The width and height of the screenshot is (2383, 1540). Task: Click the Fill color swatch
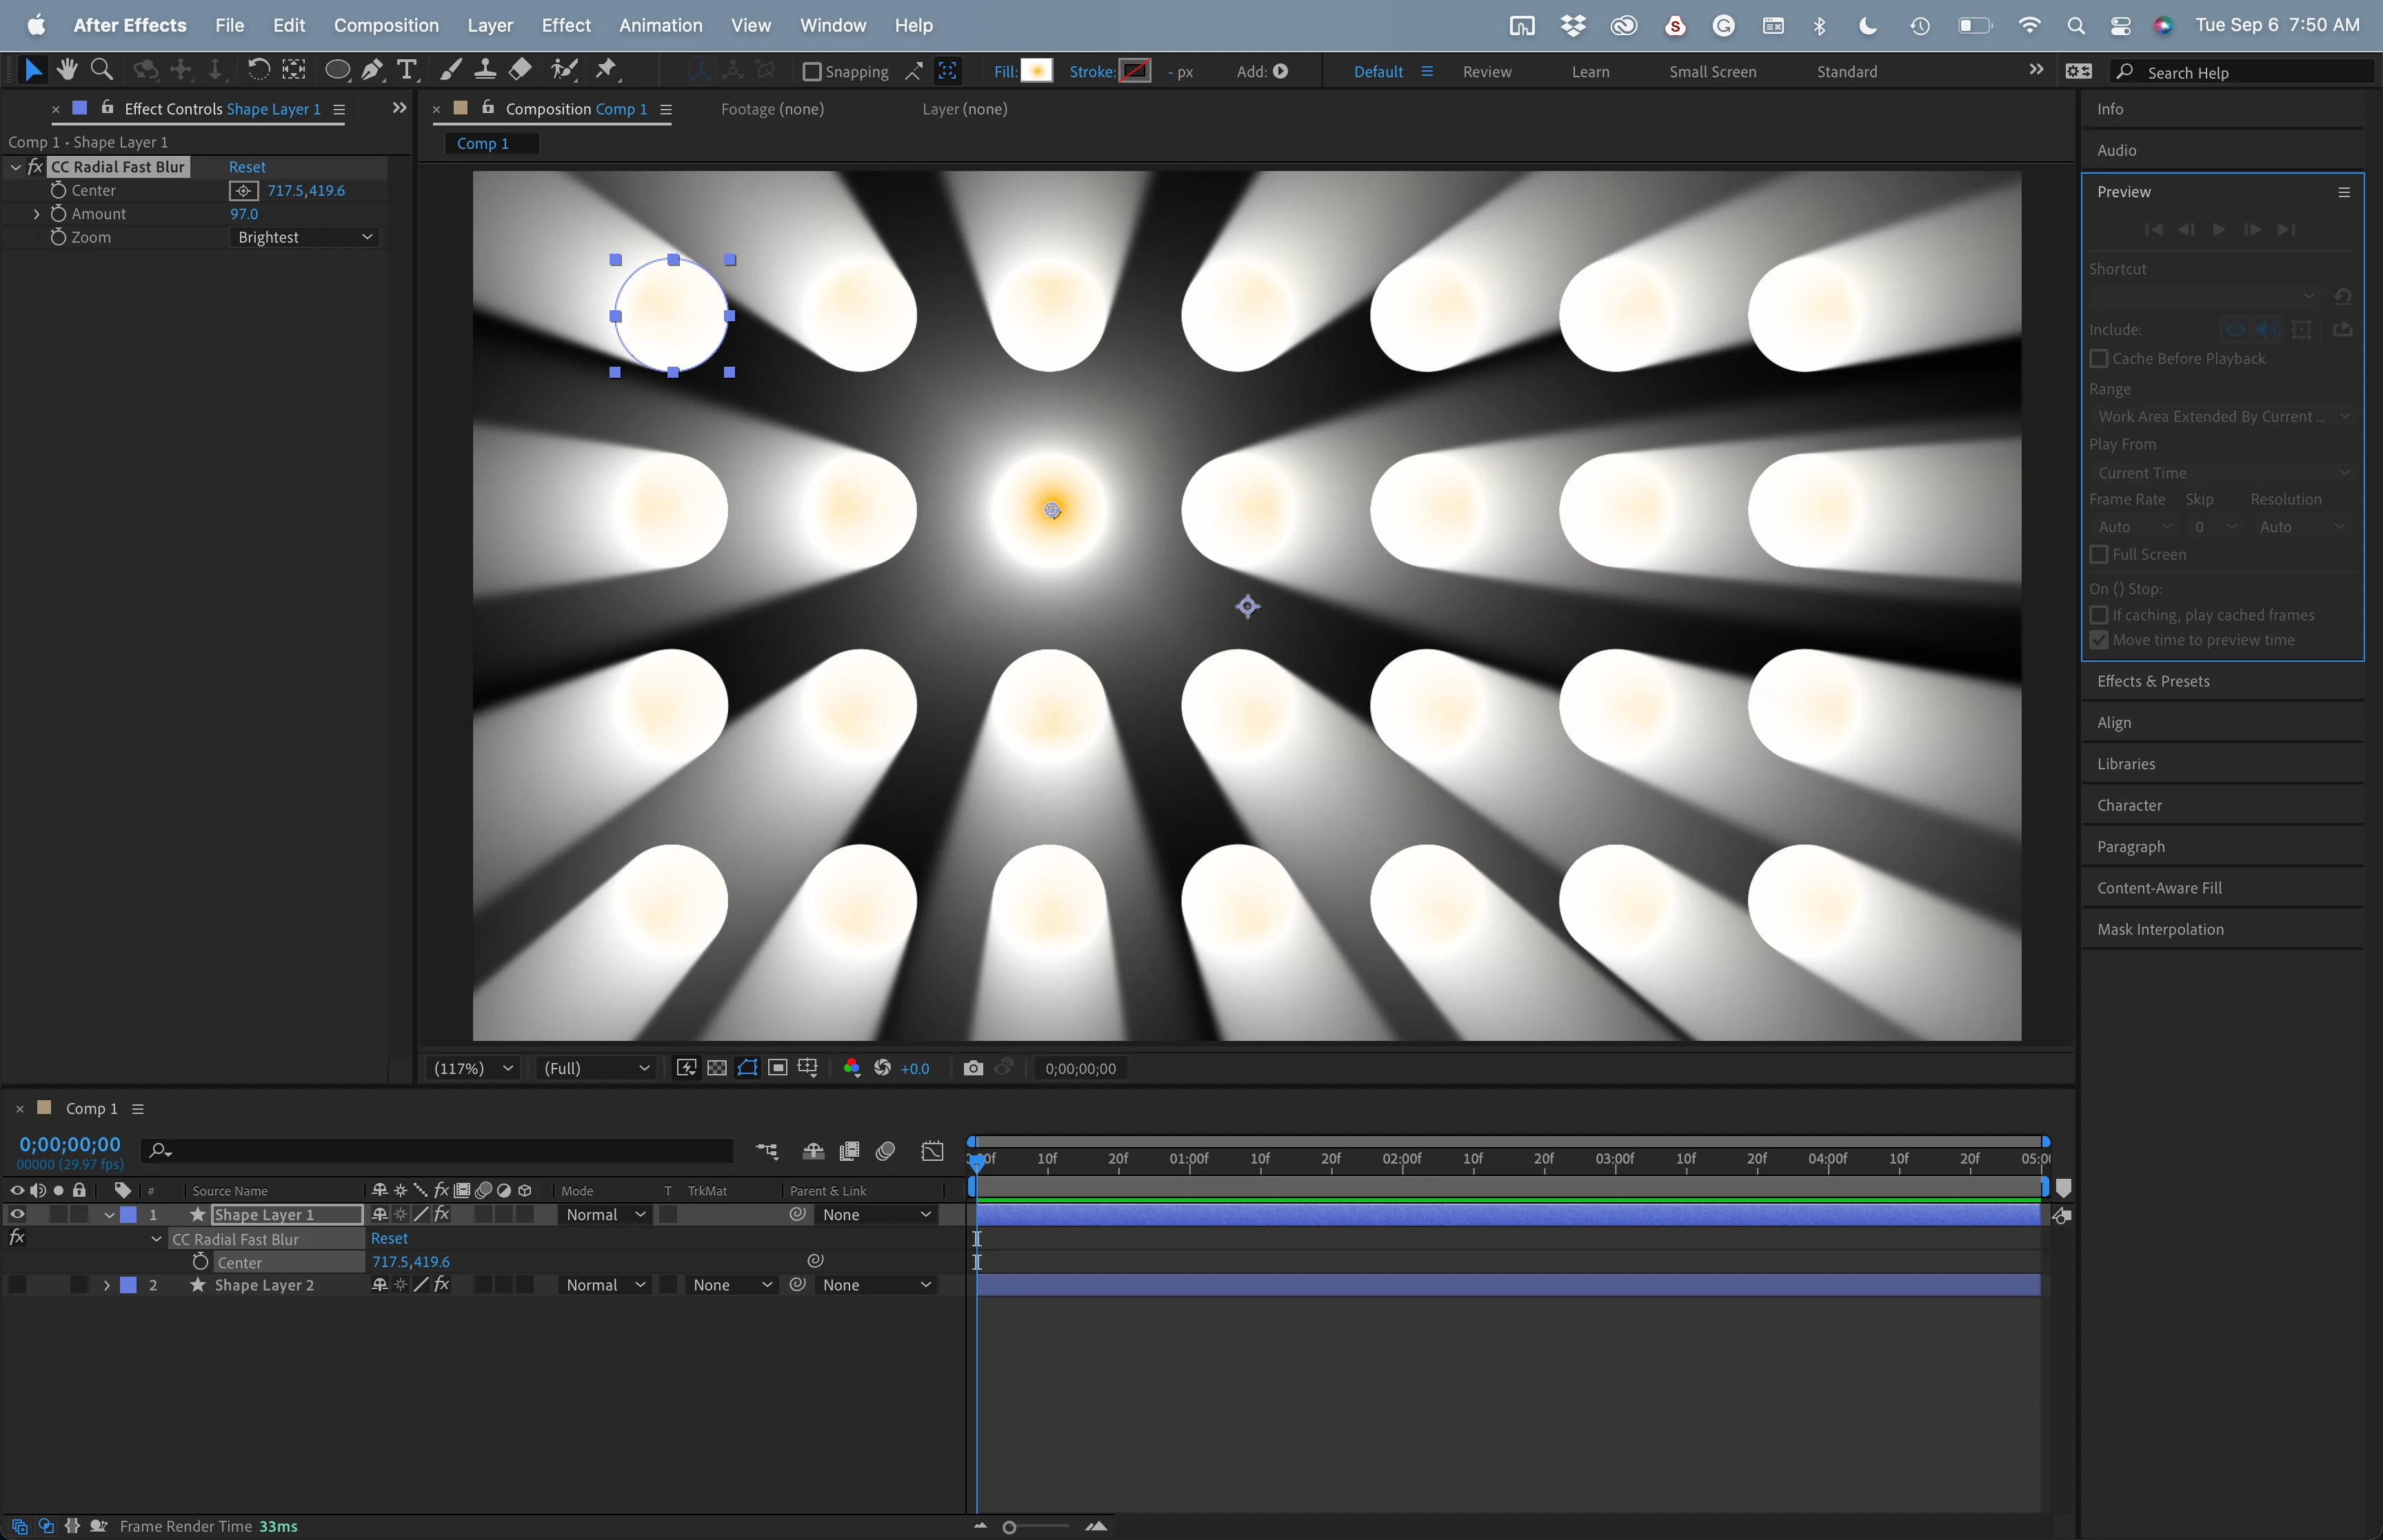click(x=1036, y=71)
